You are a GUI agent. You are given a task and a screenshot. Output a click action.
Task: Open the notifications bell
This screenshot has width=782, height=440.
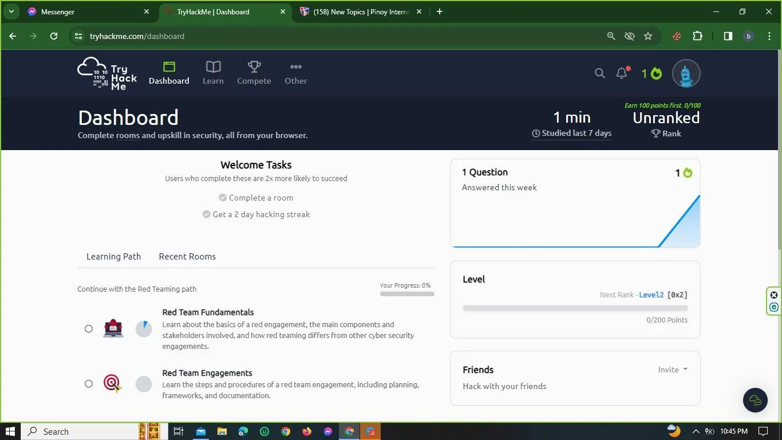click(x=622, y=73)
